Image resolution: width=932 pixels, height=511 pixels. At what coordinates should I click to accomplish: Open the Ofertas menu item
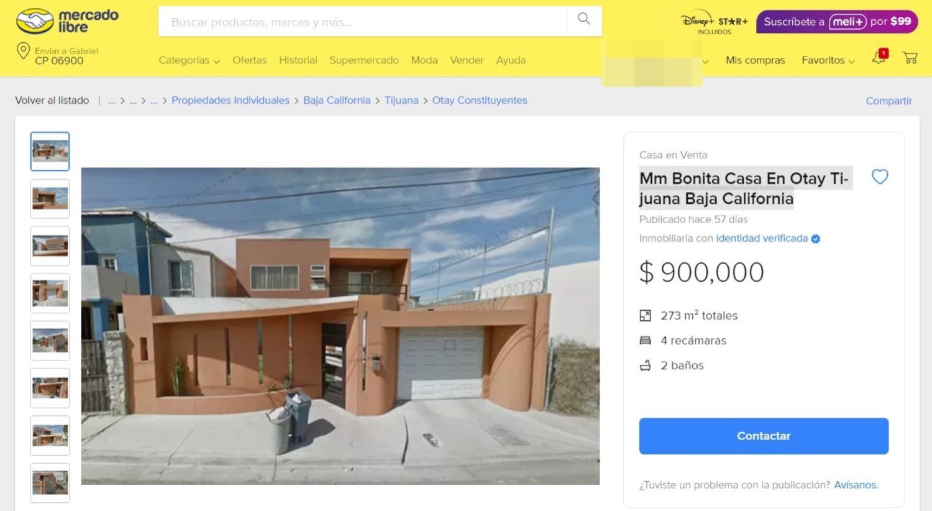point(249,60)
